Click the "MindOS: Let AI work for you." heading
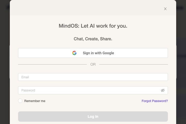Viewport: 186px width, 124px height. 93,26
